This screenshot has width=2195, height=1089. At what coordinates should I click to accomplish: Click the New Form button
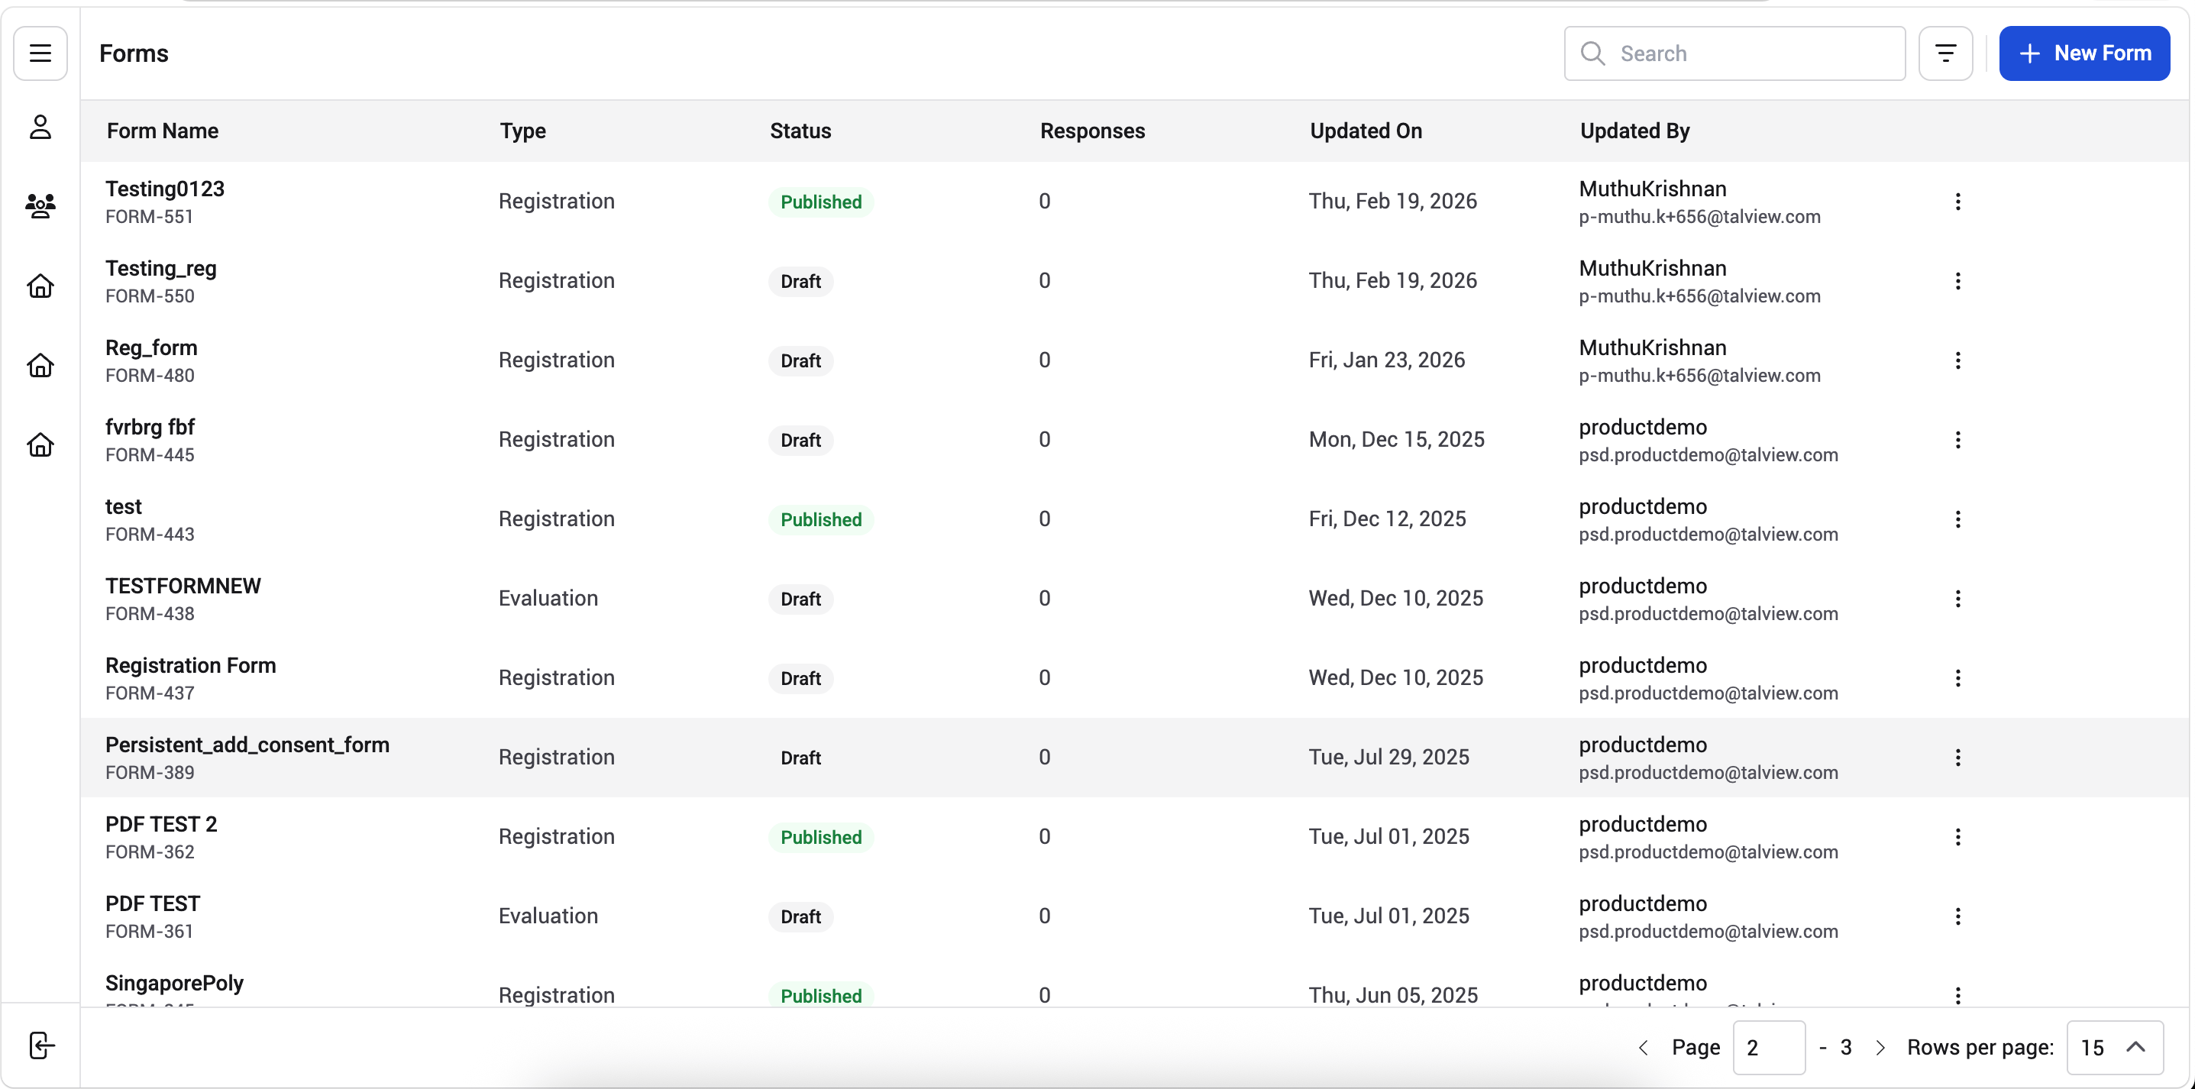[x=2084, y=53]
